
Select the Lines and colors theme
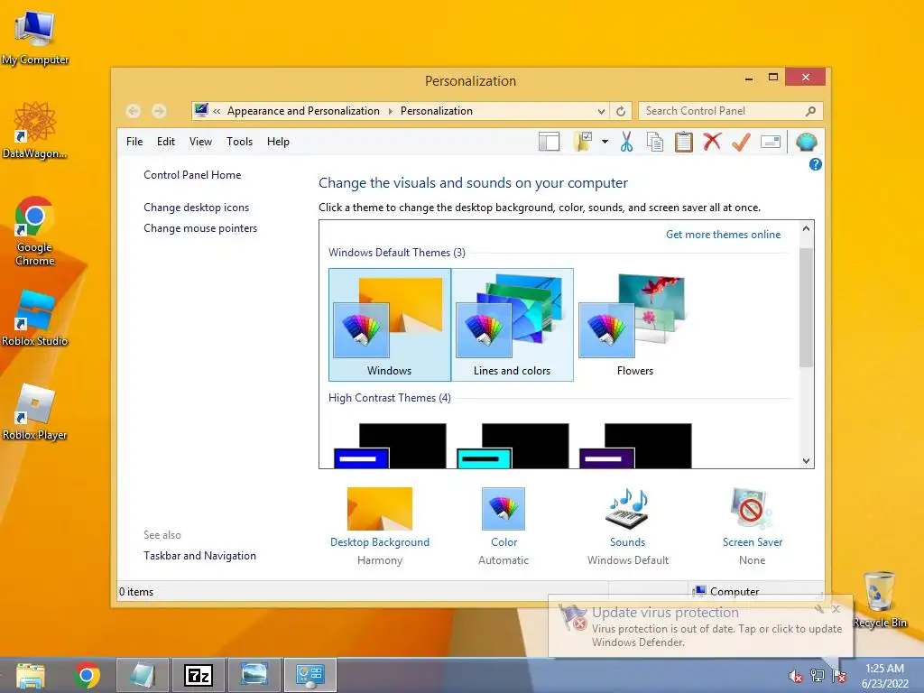point(513,325)
